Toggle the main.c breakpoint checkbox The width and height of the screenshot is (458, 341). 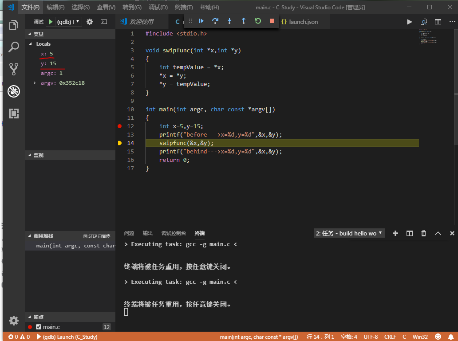point(39,327)
